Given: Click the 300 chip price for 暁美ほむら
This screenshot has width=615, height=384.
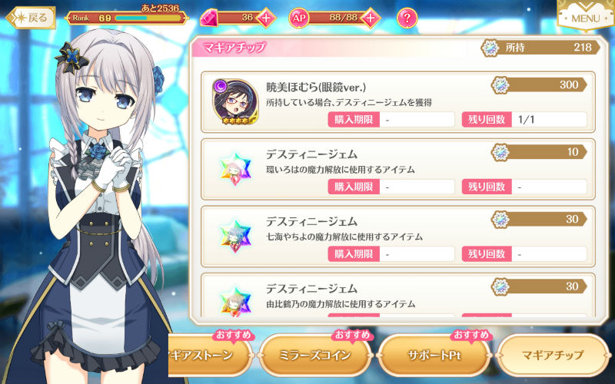Looking at the screenshot, I should [539, 84].
